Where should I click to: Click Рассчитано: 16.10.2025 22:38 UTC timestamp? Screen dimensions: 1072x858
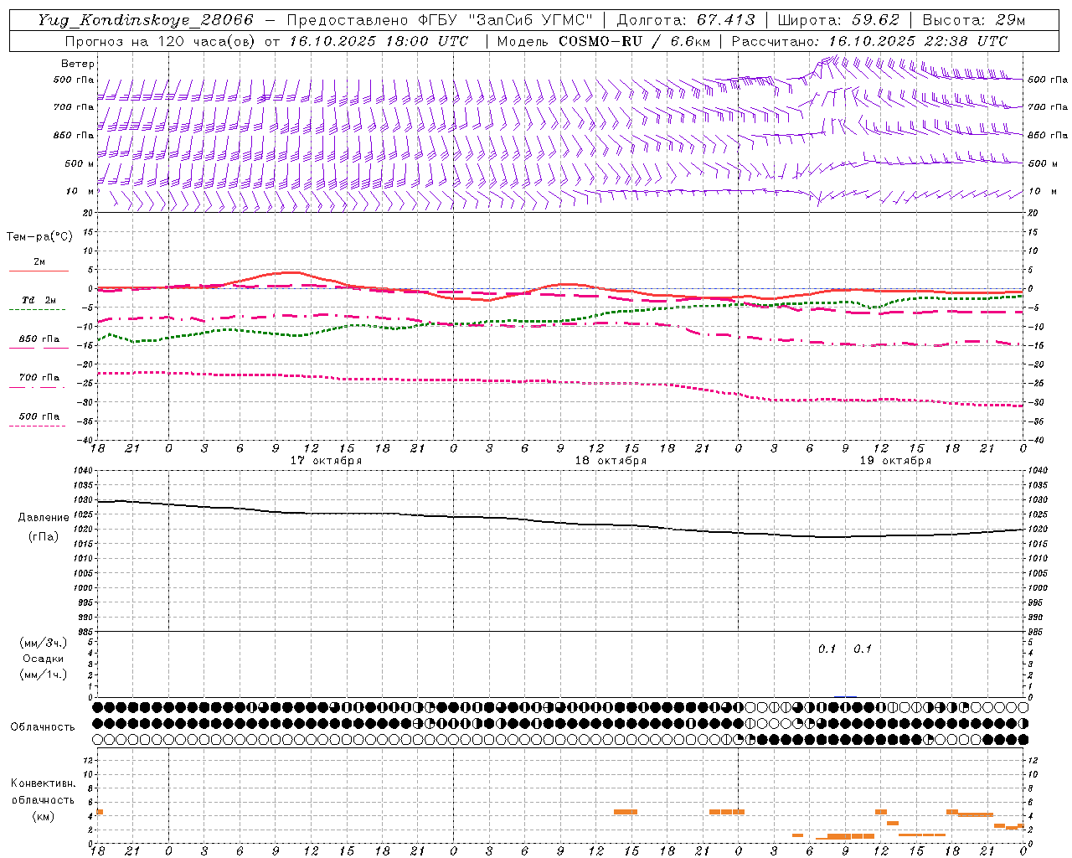click(869, 41)
